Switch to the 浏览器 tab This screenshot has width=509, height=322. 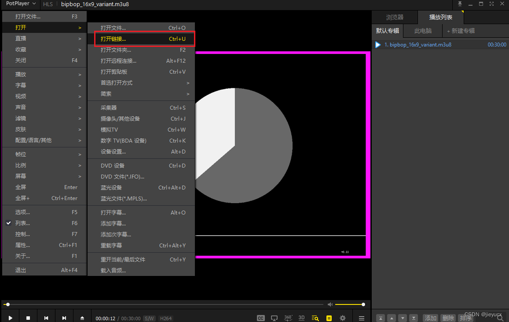click(x=395, y=17)
